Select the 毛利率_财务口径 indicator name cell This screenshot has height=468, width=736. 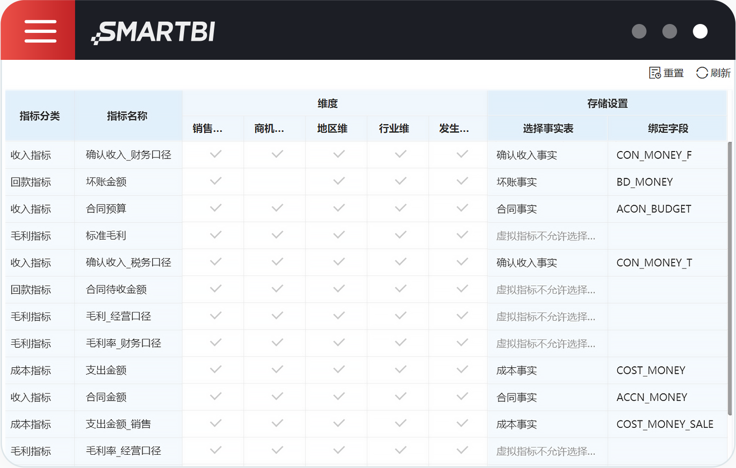pos(124,343)
